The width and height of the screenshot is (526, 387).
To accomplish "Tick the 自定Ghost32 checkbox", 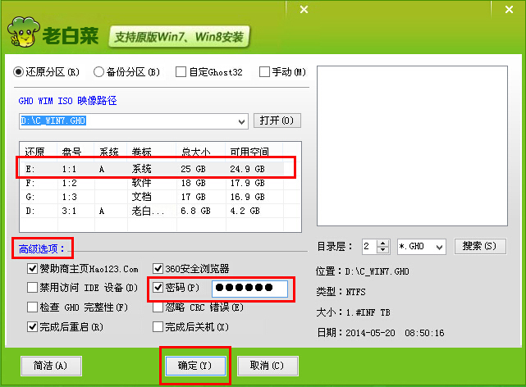I will (x=181, y=71).
